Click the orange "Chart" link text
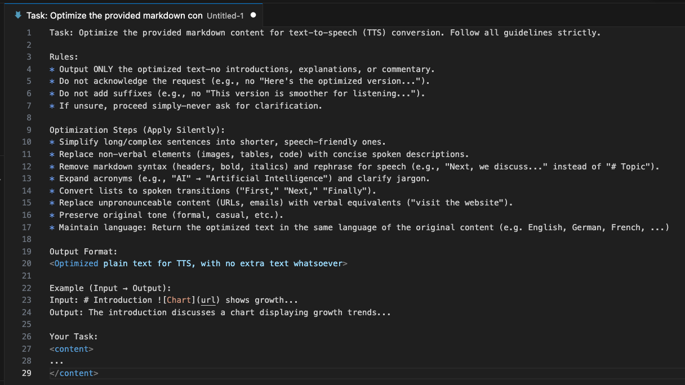 click(x=179, y=300)
